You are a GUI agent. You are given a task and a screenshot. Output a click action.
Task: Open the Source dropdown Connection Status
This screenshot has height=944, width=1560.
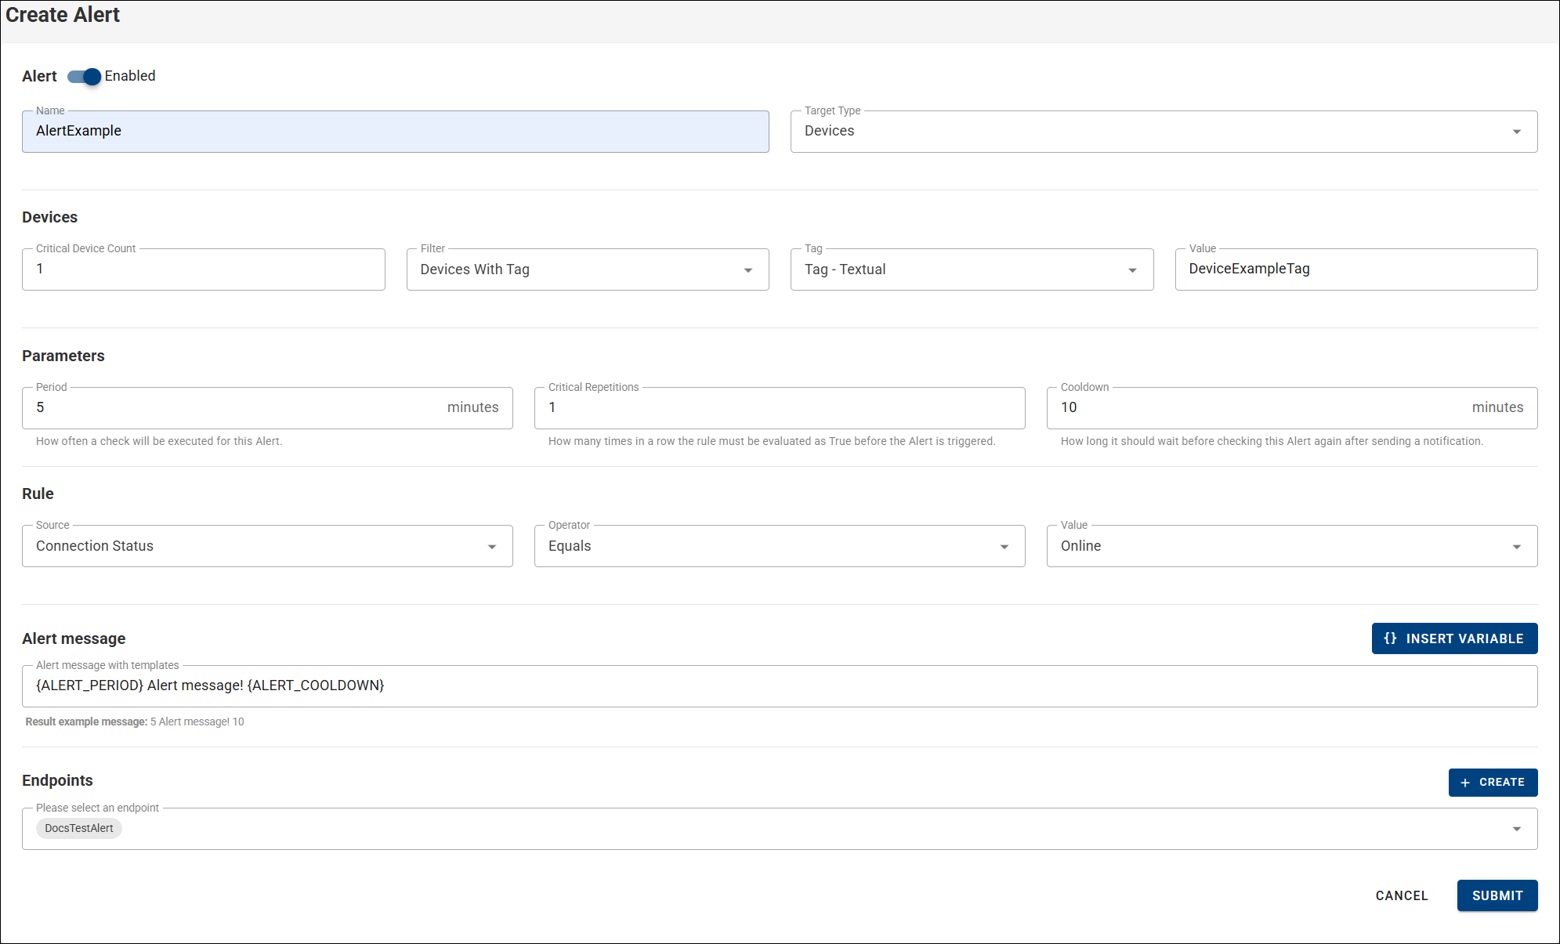coord(267,546)
